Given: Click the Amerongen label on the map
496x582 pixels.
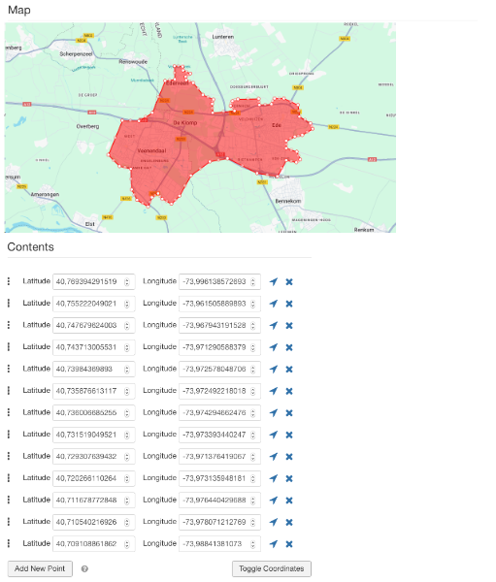Looking at the screenshot, I should point(45,195).
